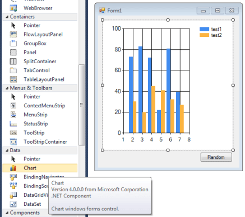The image size is (245, 217).
Task: Select the TableLayoutPanel text label
Action: click(x=44, y=79)
